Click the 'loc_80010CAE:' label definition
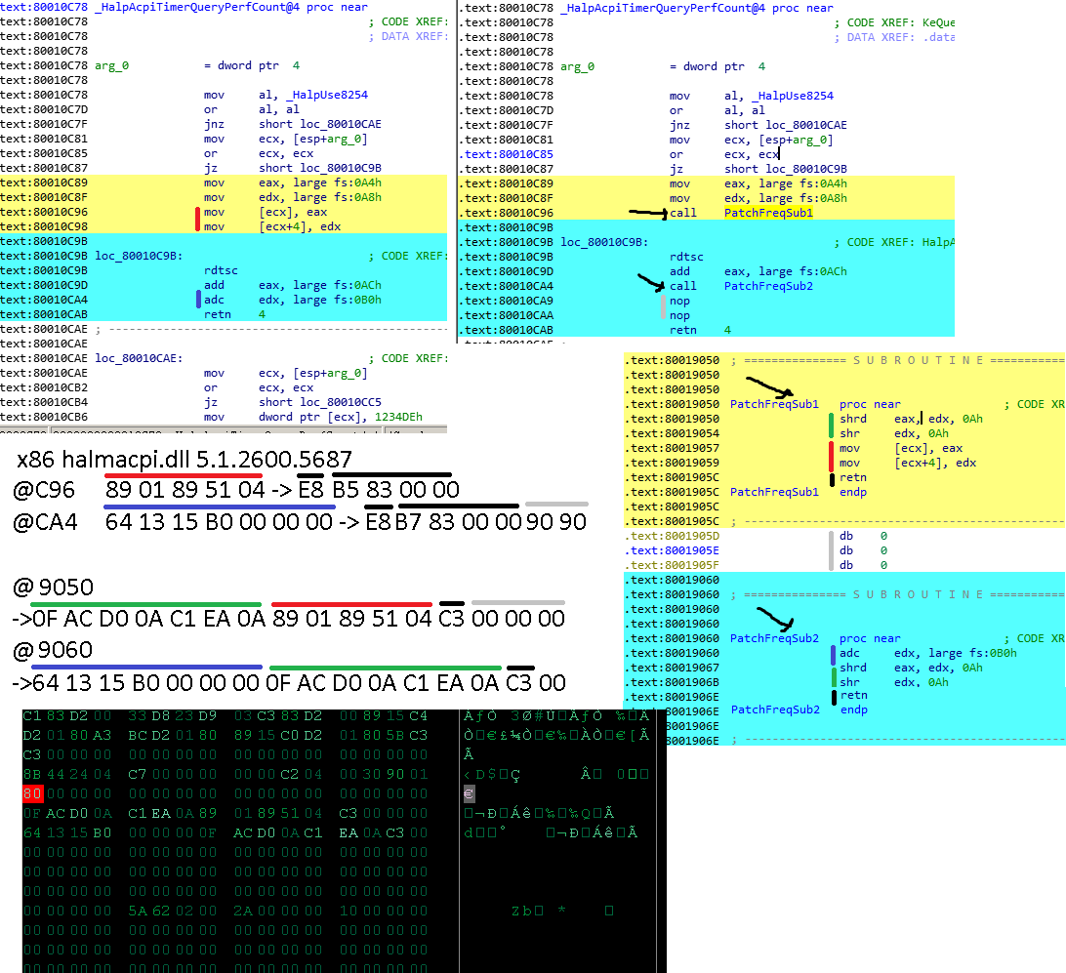The width and height of the screenshot is (1066, 973). click(139, 358)
